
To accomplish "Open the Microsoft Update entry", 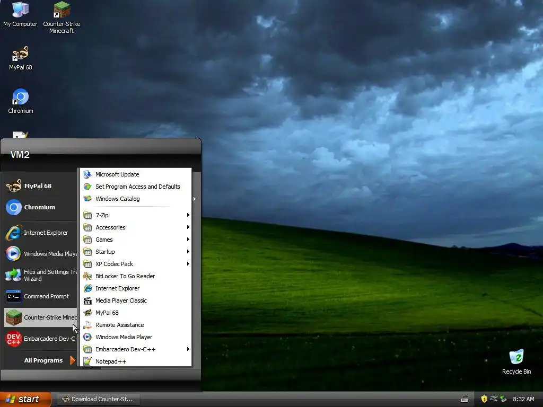I will (136, 174).
